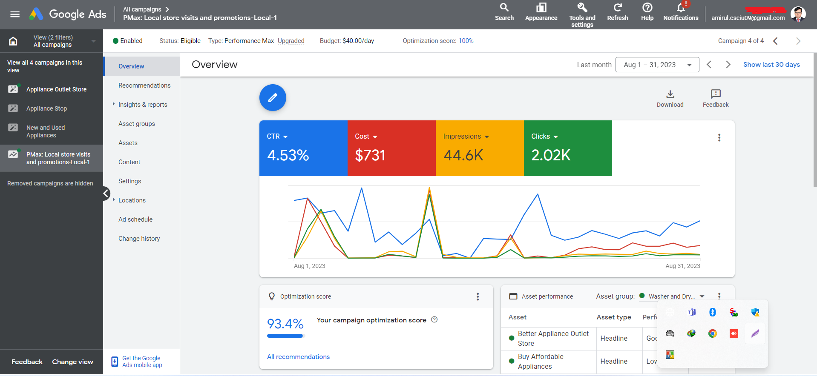Open the Content page
817x376 pixels.
129,162
